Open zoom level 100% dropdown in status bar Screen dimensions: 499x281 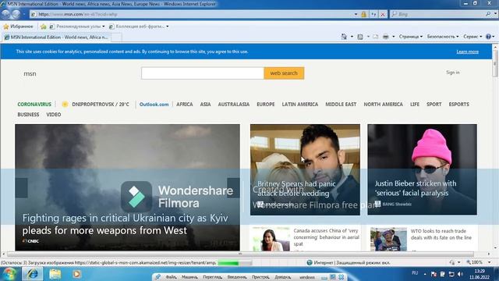click(x=490, y=262)
